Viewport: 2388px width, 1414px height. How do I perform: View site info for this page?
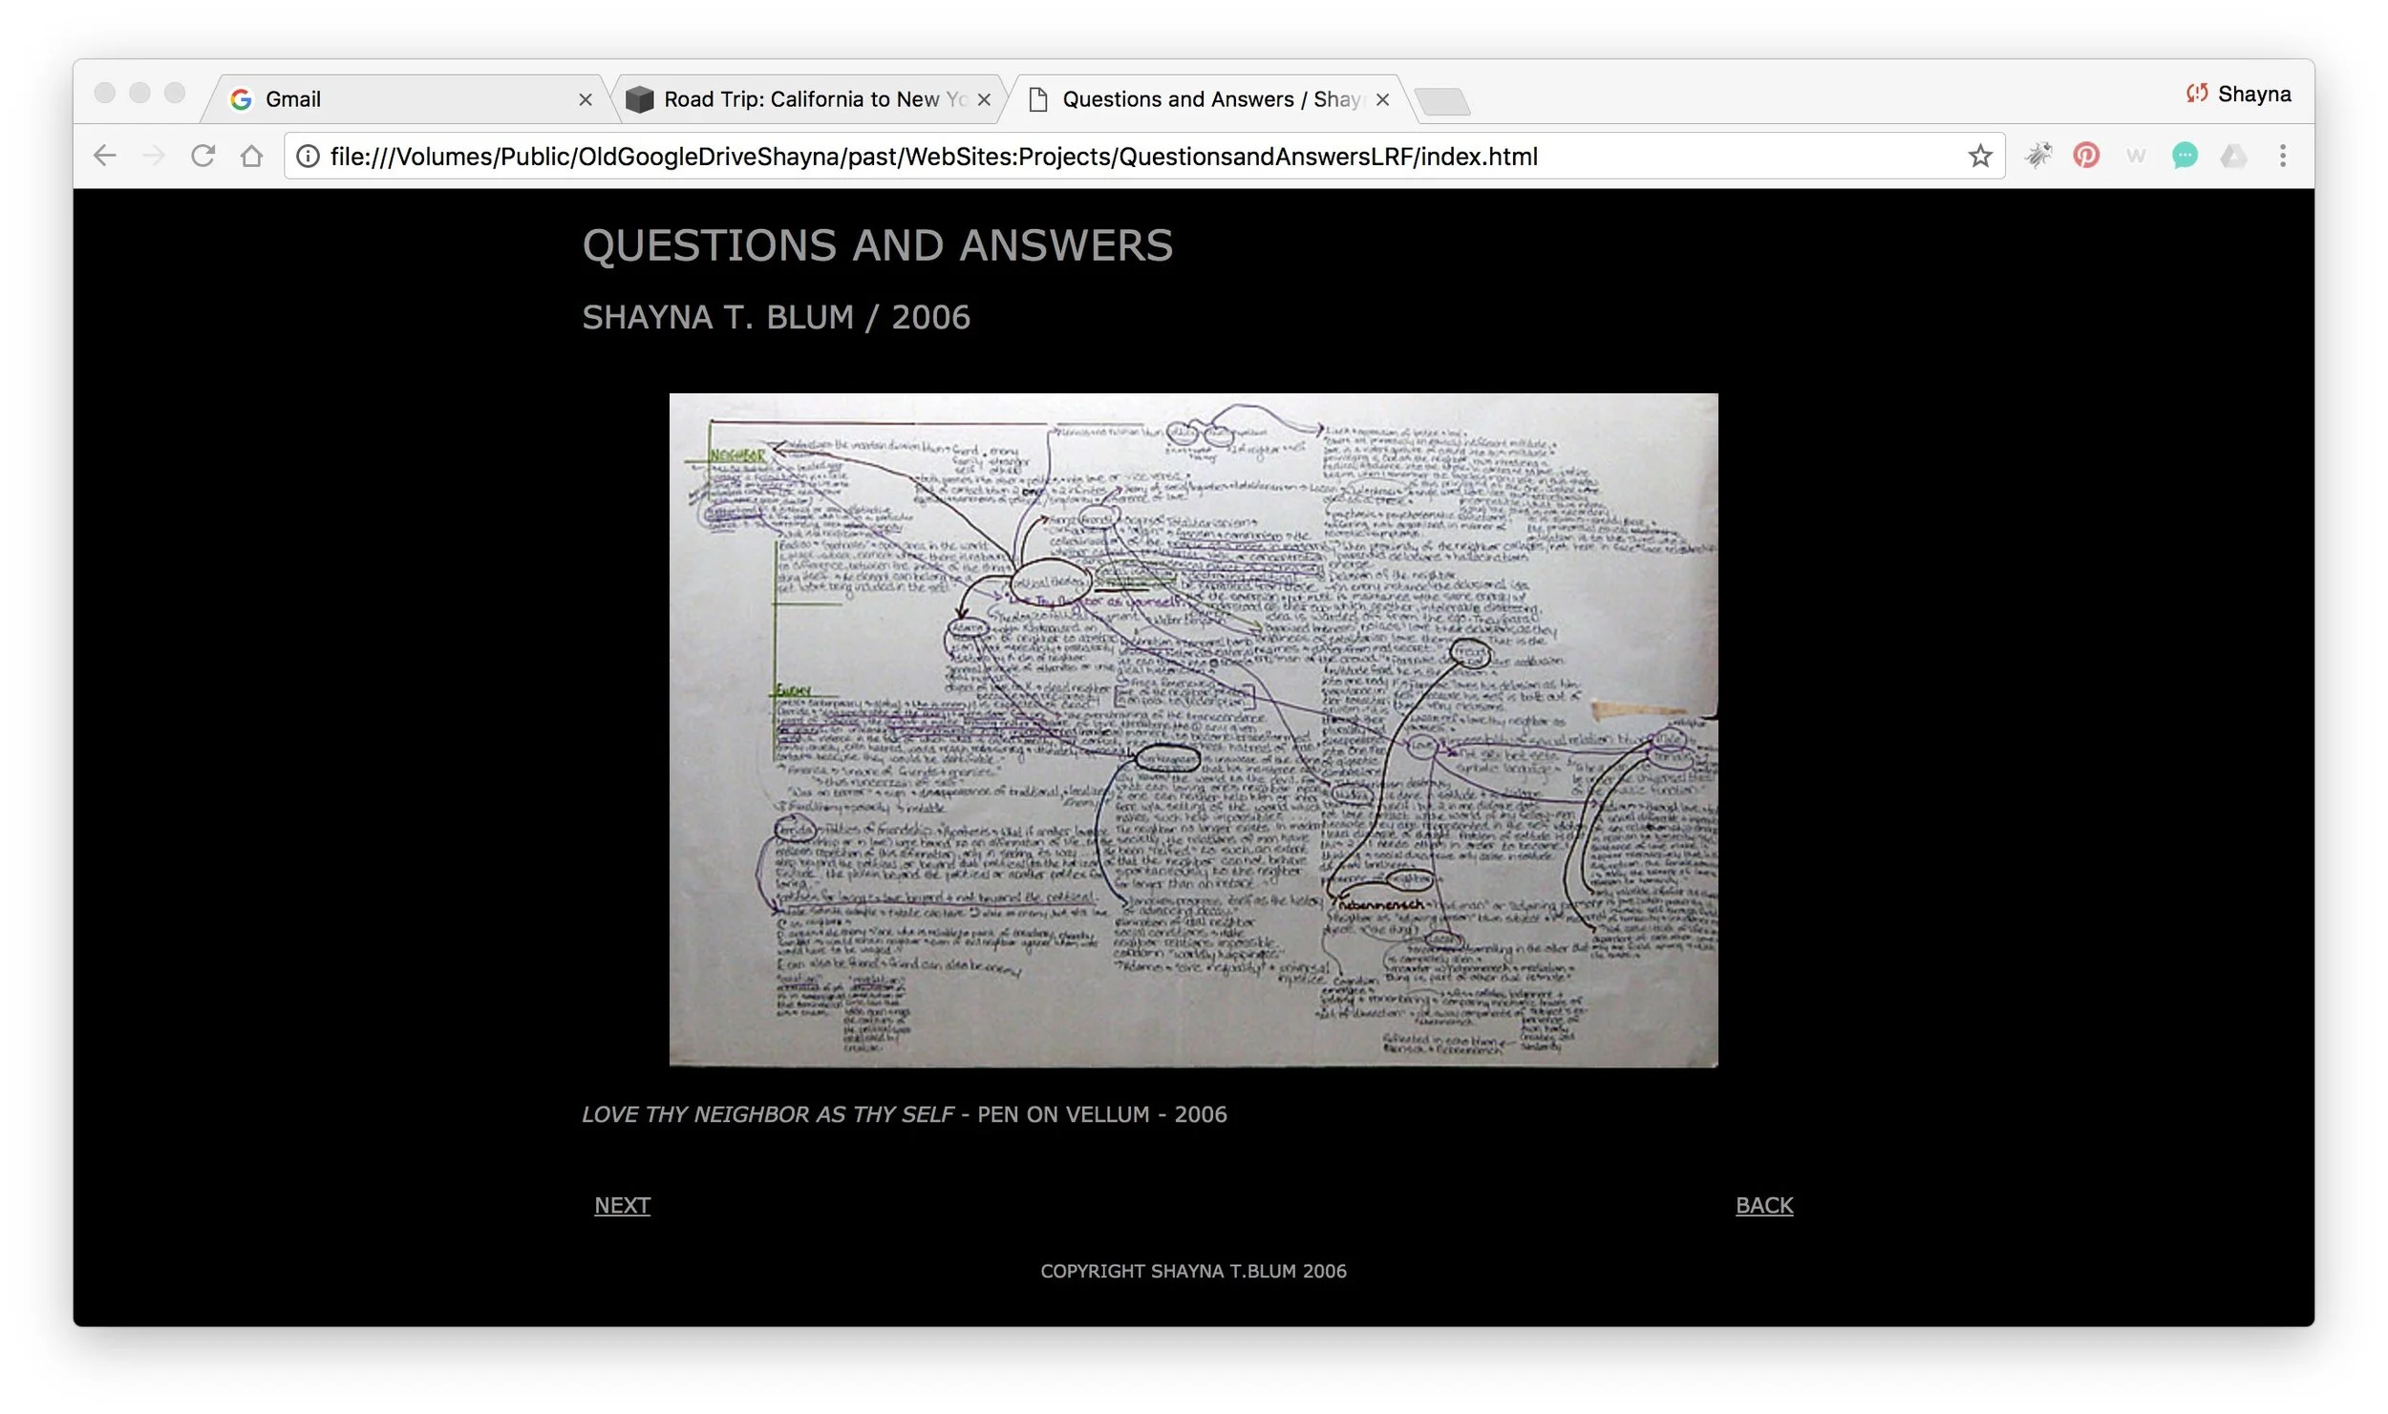click(x=308, y=156)
